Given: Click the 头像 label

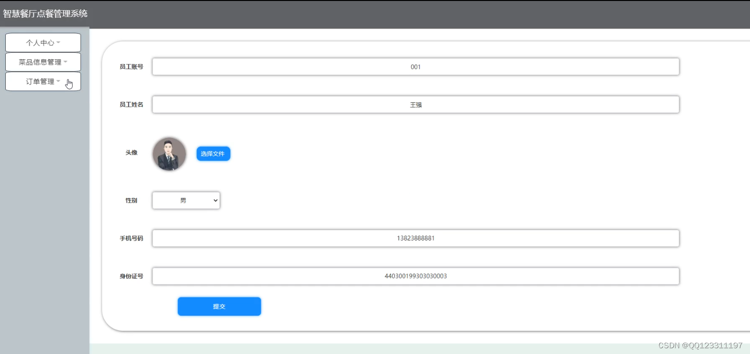Looking at the screenshot, I should tap(132, 153).
